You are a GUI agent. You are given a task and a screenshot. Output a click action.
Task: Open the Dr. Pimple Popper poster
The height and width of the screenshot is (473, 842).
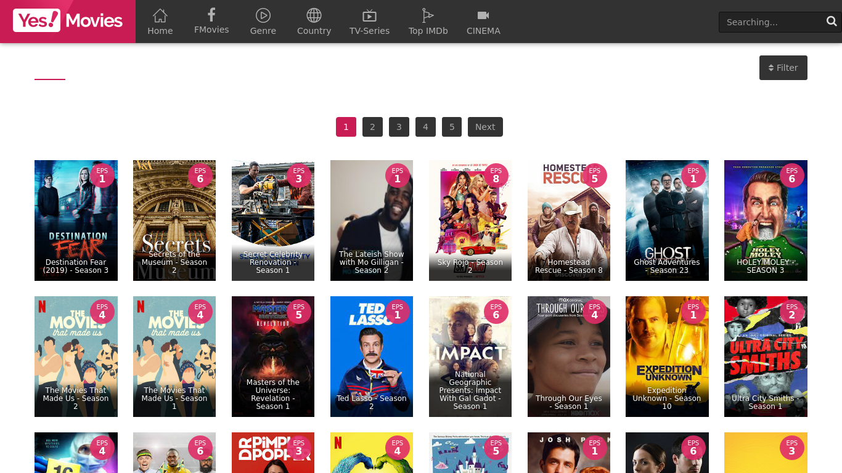(273, 453)
